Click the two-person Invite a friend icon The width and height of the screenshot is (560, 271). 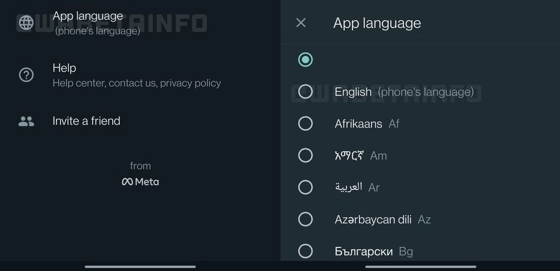[x=26, y=122]
